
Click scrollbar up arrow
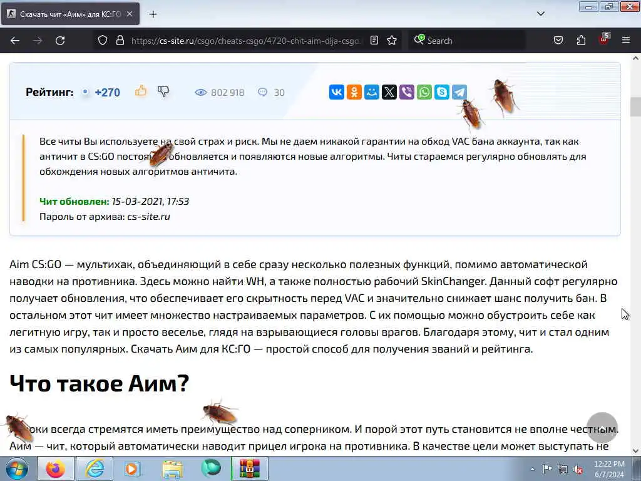[635, 58]
